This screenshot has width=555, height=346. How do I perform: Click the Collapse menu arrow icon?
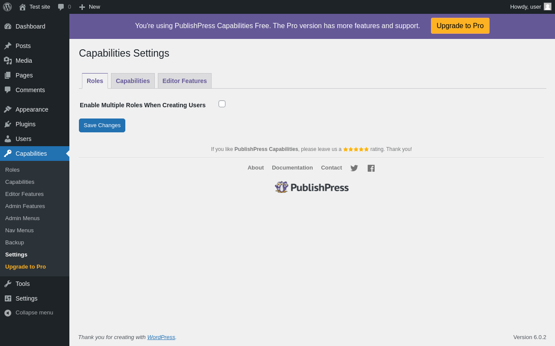[8, 313]
